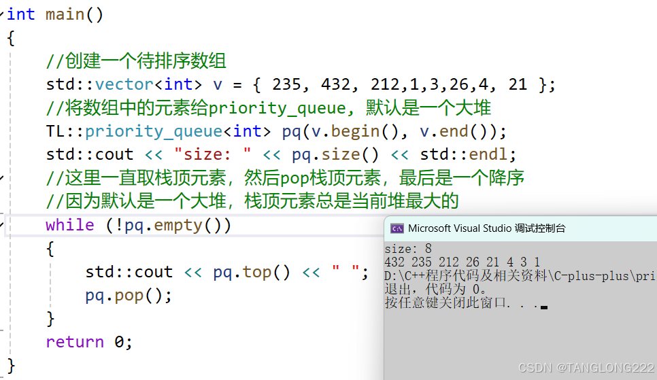Click the 'return 0;' statement
The width and height of the screenshot is (657, 380).
click(x=89, y=342)
